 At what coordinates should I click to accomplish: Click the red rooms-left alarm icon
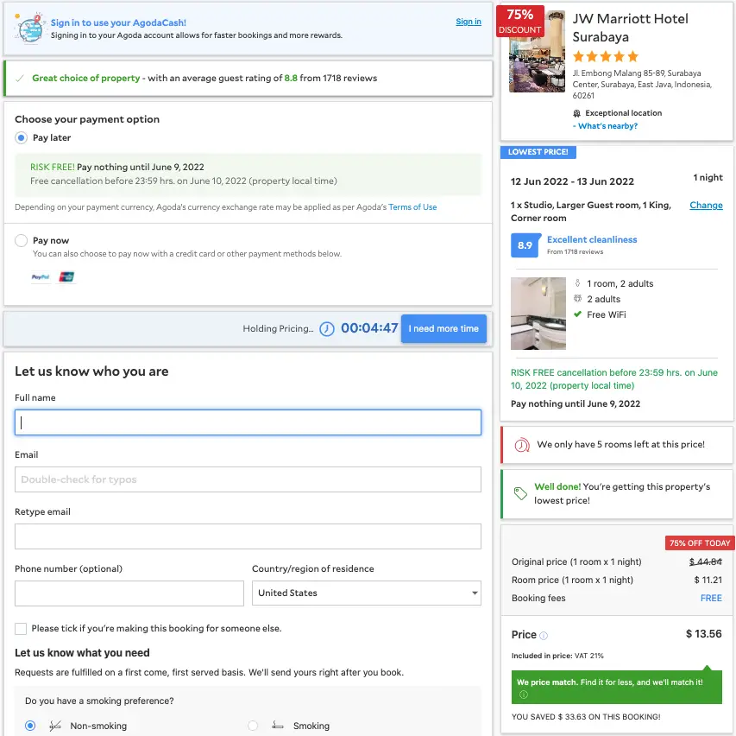pos(521,445)
